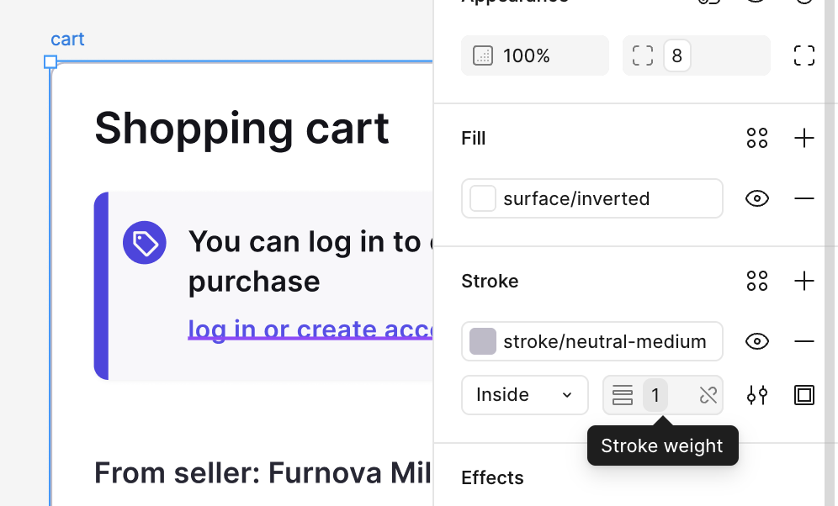Click the stroke/neutral-medium color swatch
The width and height of the screenshot is (838, 506).
click(x=483, y=341)
